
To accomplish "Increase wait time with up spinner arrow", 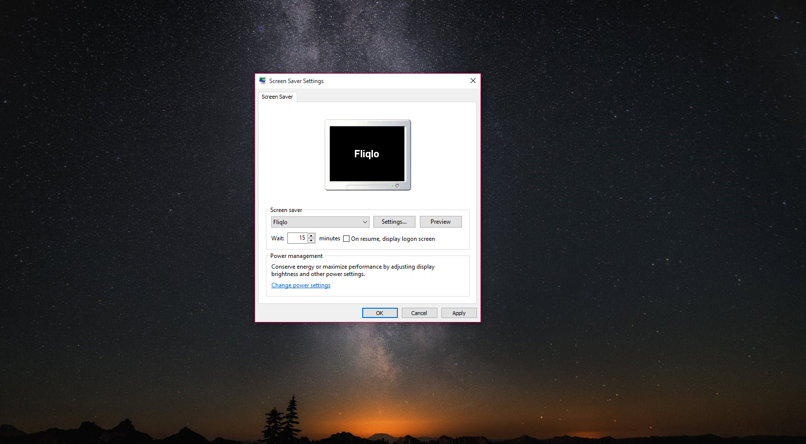I will 311,236.
